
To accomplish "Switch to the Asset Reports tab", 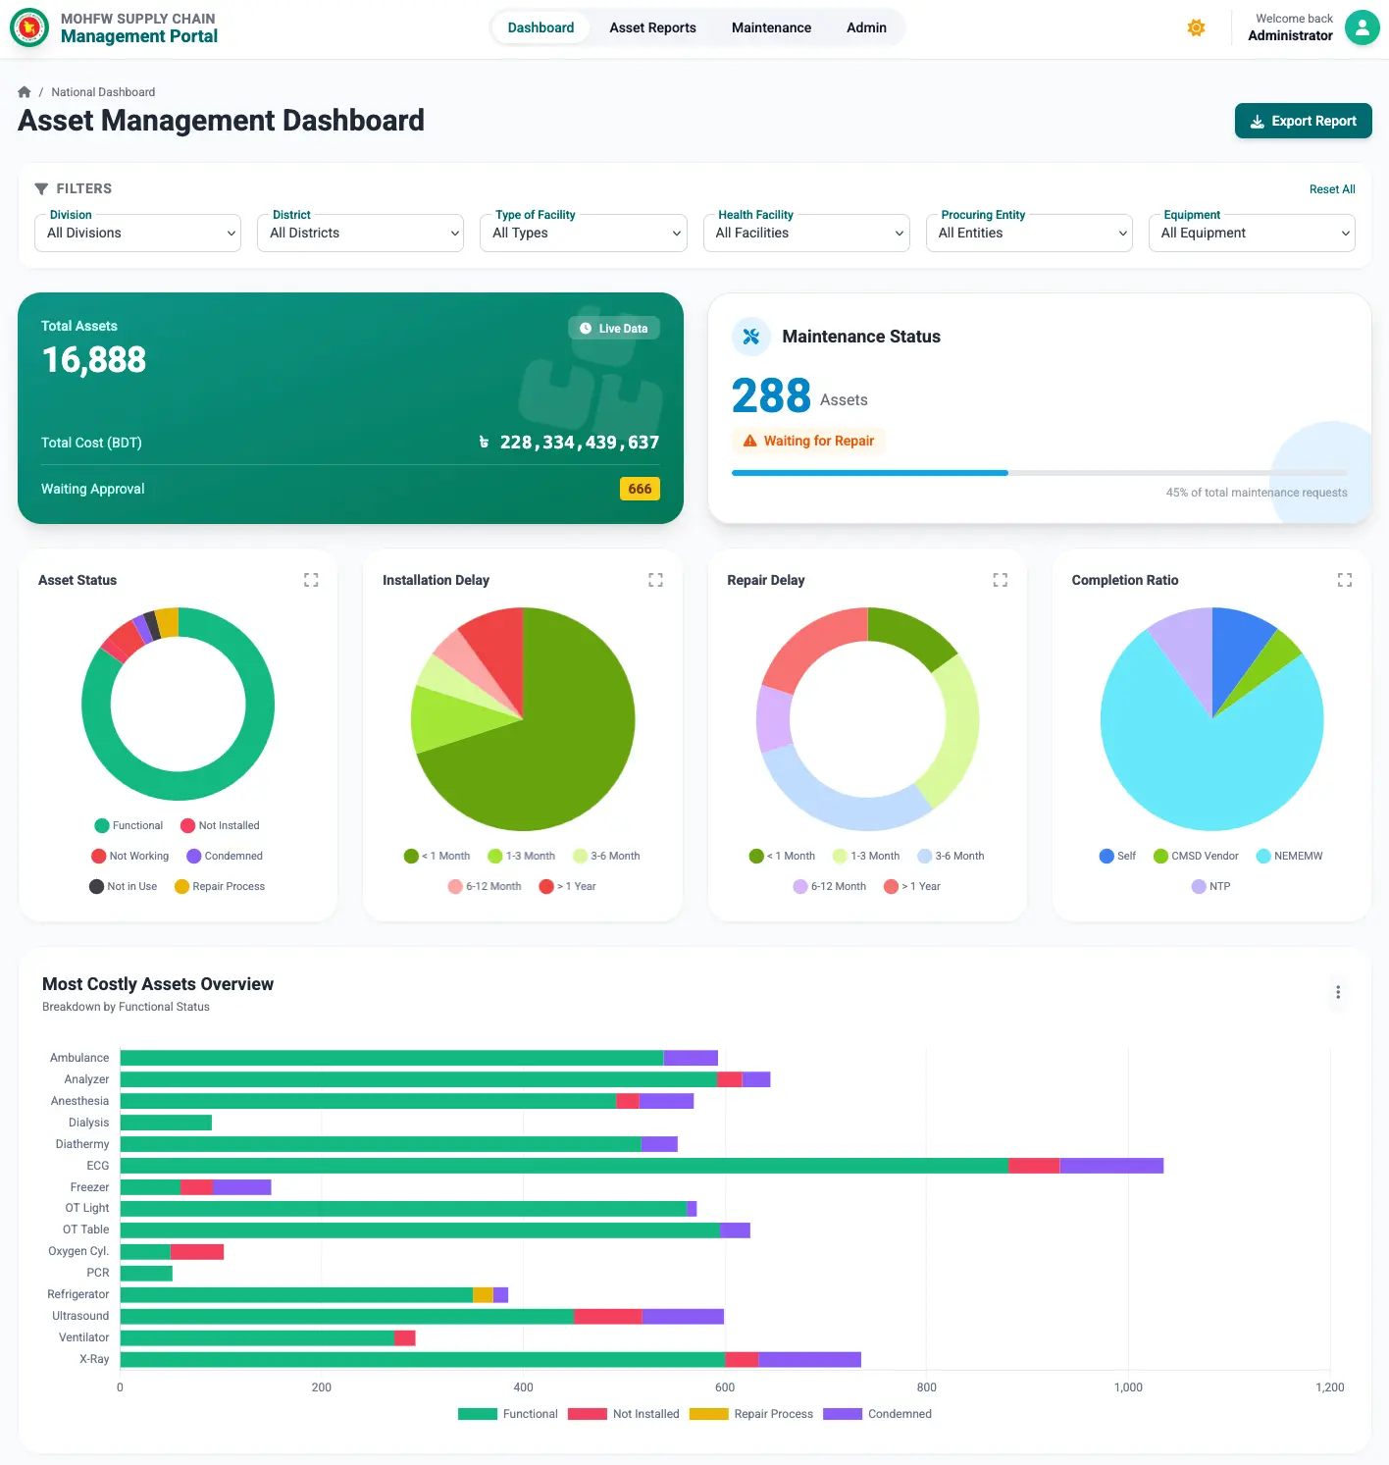I will 651,27.
